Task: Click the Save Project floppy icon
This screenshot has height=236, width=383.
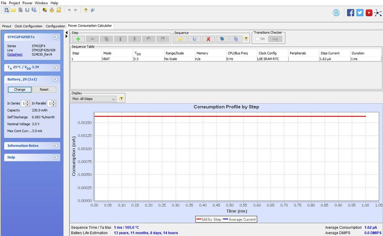Action: [27, 10]
